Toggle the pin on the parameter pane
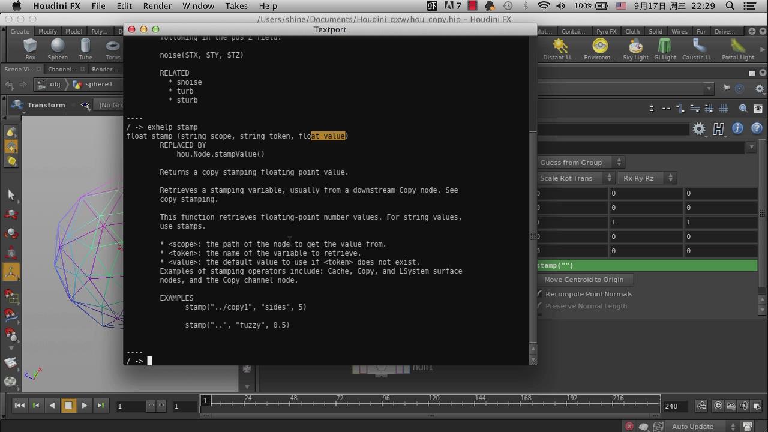 coord(726,88)
